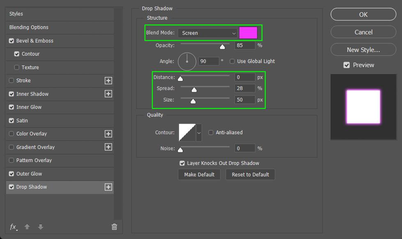Delete effect with trash icon
This screenshot has height=239, width=402.
pos(114,227)
